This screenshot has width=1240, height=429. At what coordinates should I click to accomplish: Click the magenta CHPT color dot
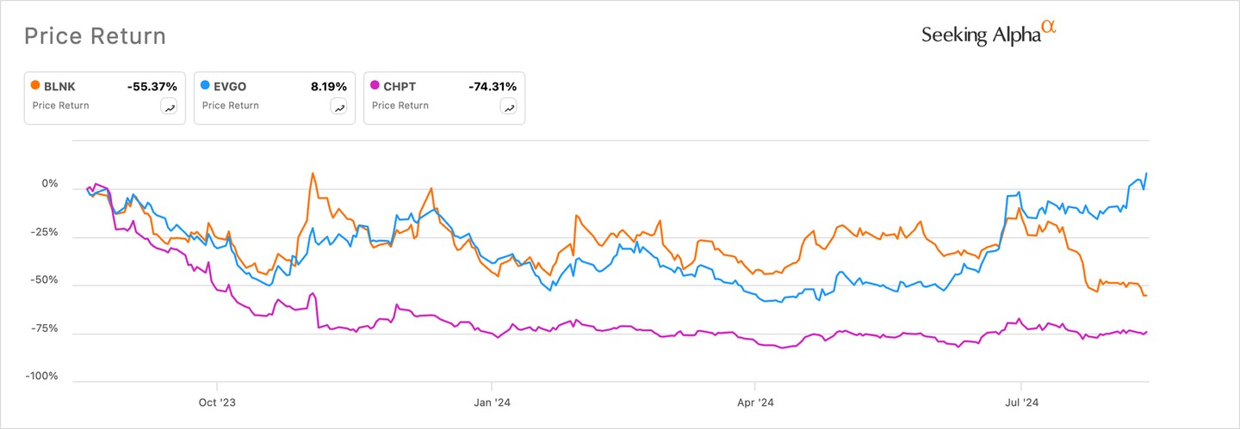[375, 86]
